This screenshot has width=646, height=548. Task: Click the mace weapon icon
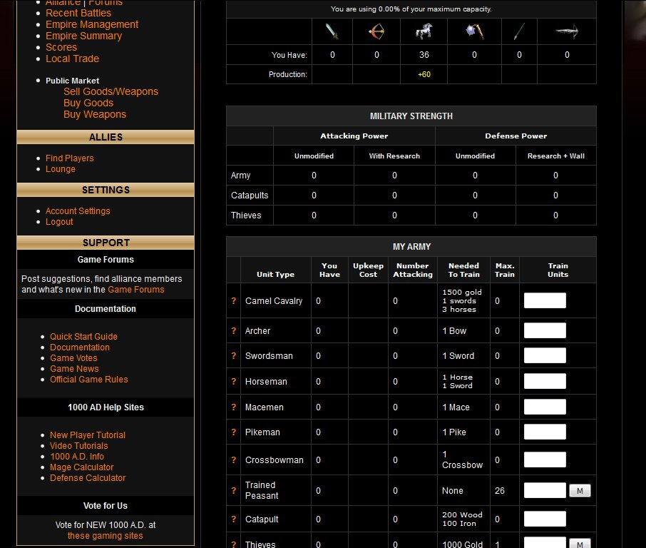[473, 31]
